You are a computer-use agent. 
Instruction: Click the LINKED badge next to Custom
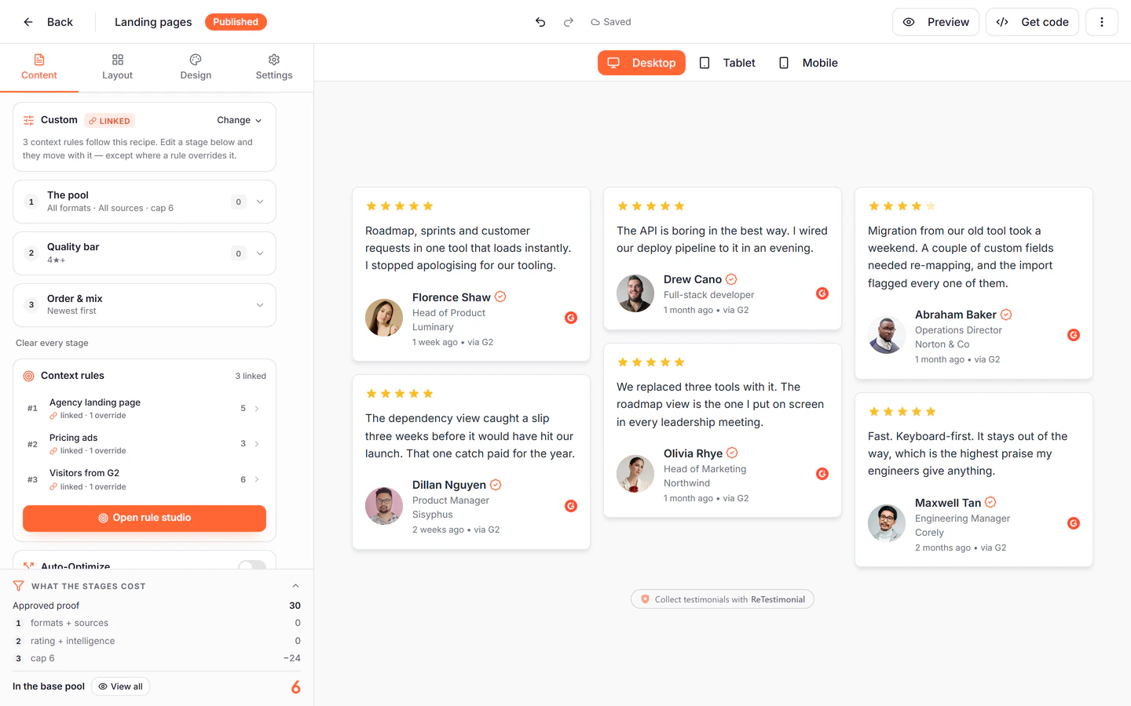[109, 121]
